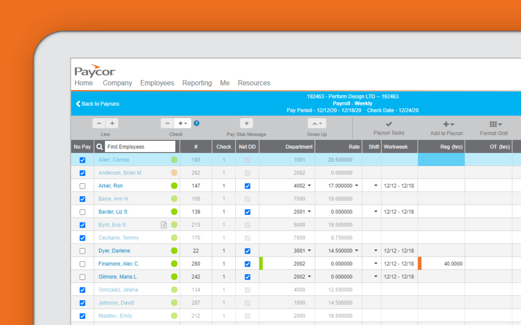Open the Gross Up menu
The image size is (521, 325).
317,123
